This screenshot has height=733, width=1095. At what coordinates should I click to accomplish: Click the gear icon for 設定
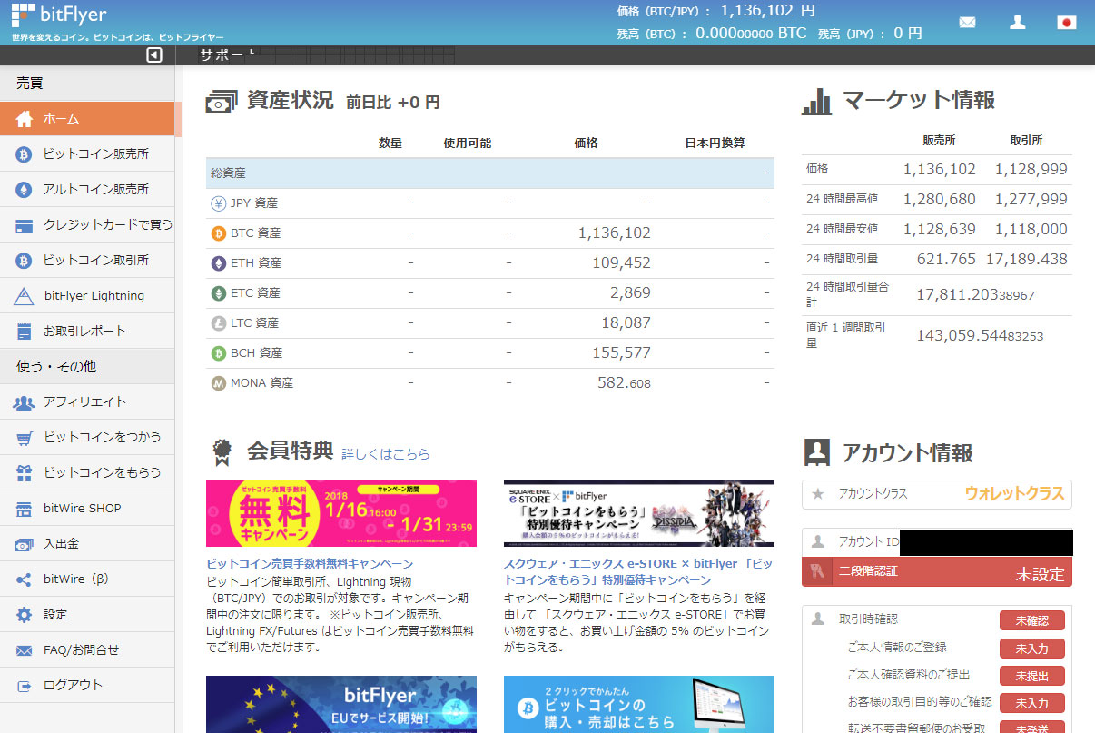(25, 615)
